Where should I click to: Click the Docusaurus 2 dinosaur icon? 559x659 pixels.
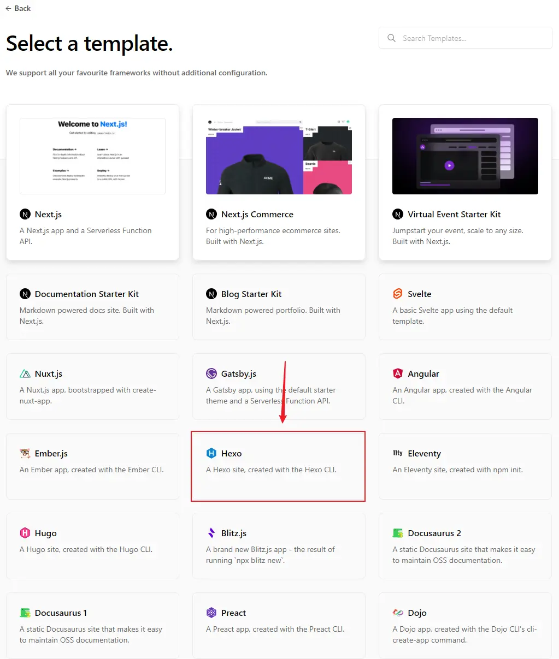click(398, 533)
